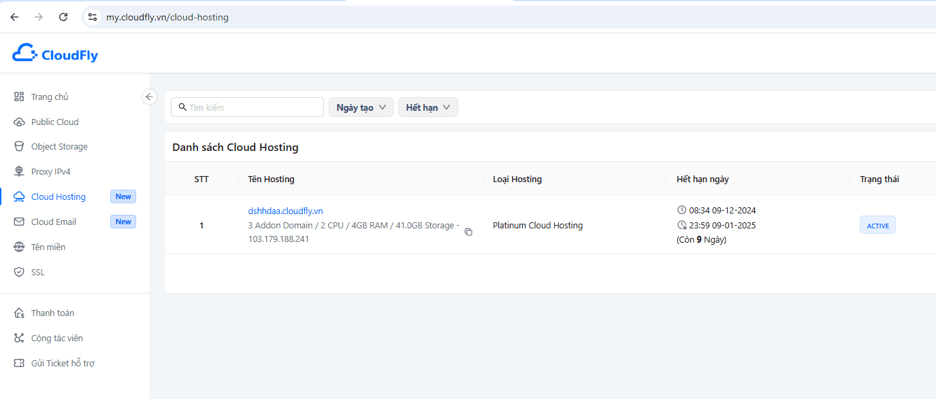Copy hosting details with the copy icon

tap(468, 232)
